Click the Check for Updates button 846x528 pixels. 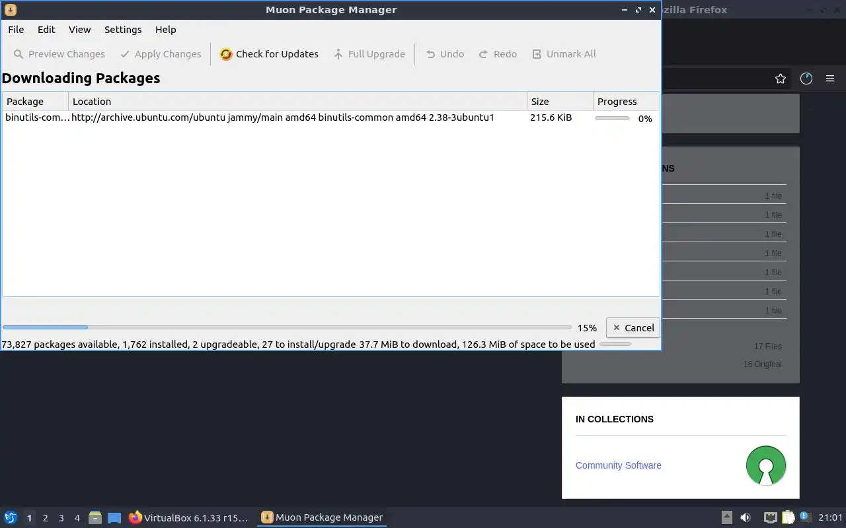click(x=269, y=54)
